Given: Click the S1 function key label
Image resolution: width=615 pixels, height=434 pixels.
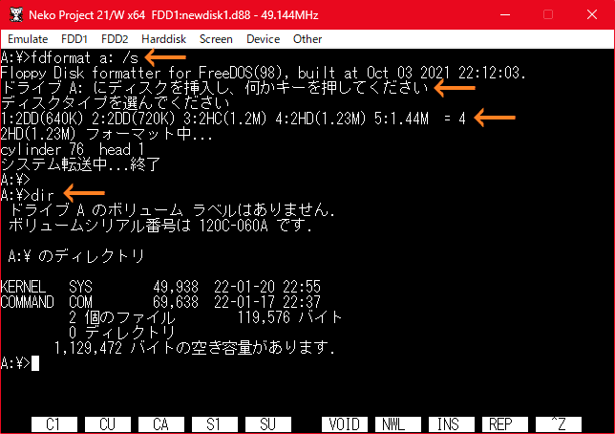Looking at the screenshot, I should 215,424.
